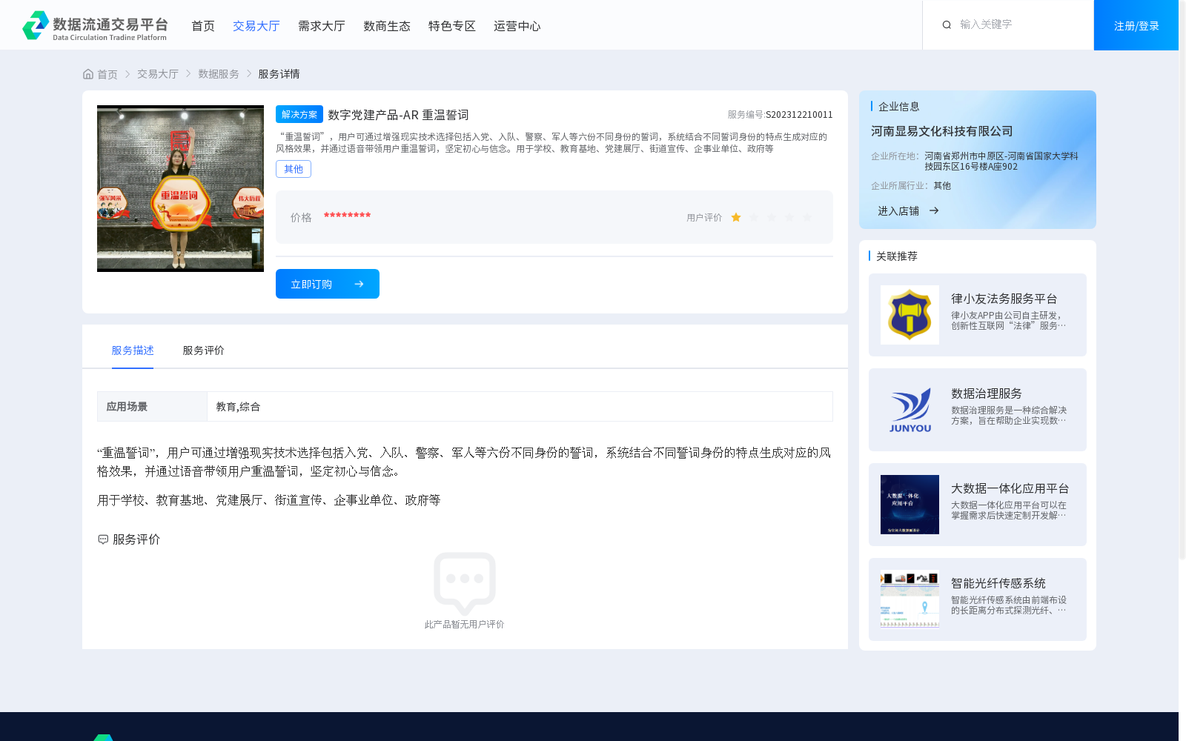Click the 关联推荐 heading
The width and height of the screenshot is (1186, 741).
pos(897,256)
